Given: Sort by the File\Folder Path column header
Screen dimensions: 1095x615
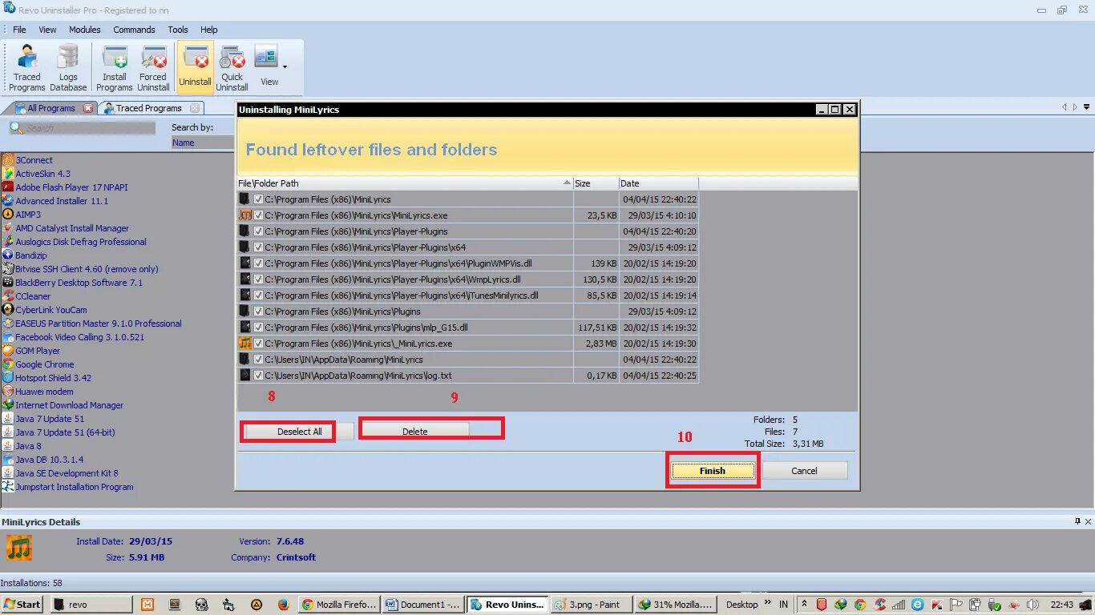Looking at the screenshot, I should pyautogui.click(x=405, y=183).
